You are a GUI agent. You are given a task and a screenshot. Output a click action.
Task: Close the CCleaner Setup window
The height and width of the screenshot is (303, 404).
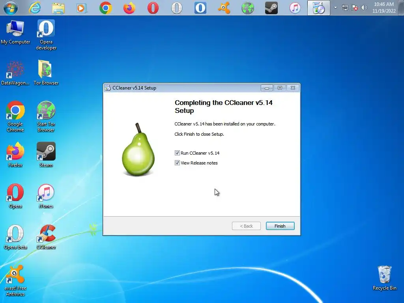click(293, 88)
